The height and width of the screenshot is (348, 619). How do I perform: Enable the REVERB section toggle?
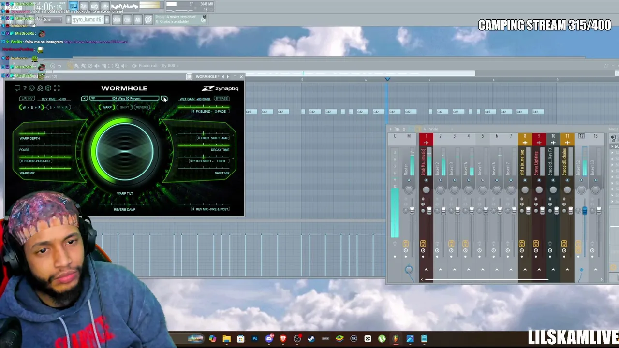tap(142, 107)
